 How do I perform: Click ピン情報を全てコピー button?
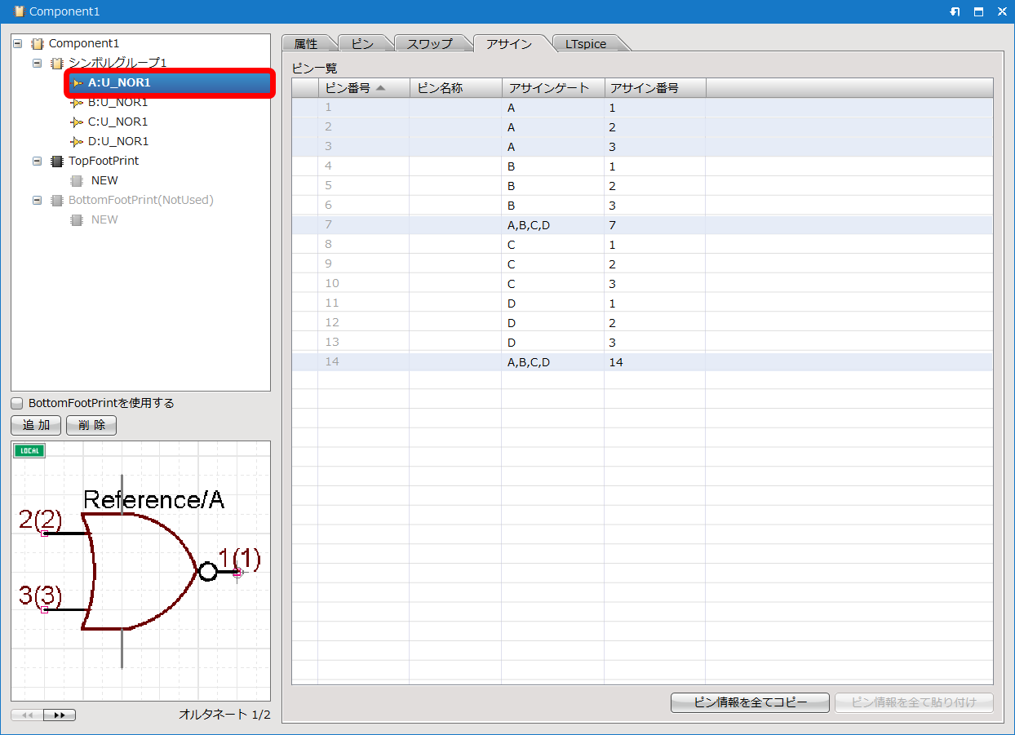pos(750,702)
